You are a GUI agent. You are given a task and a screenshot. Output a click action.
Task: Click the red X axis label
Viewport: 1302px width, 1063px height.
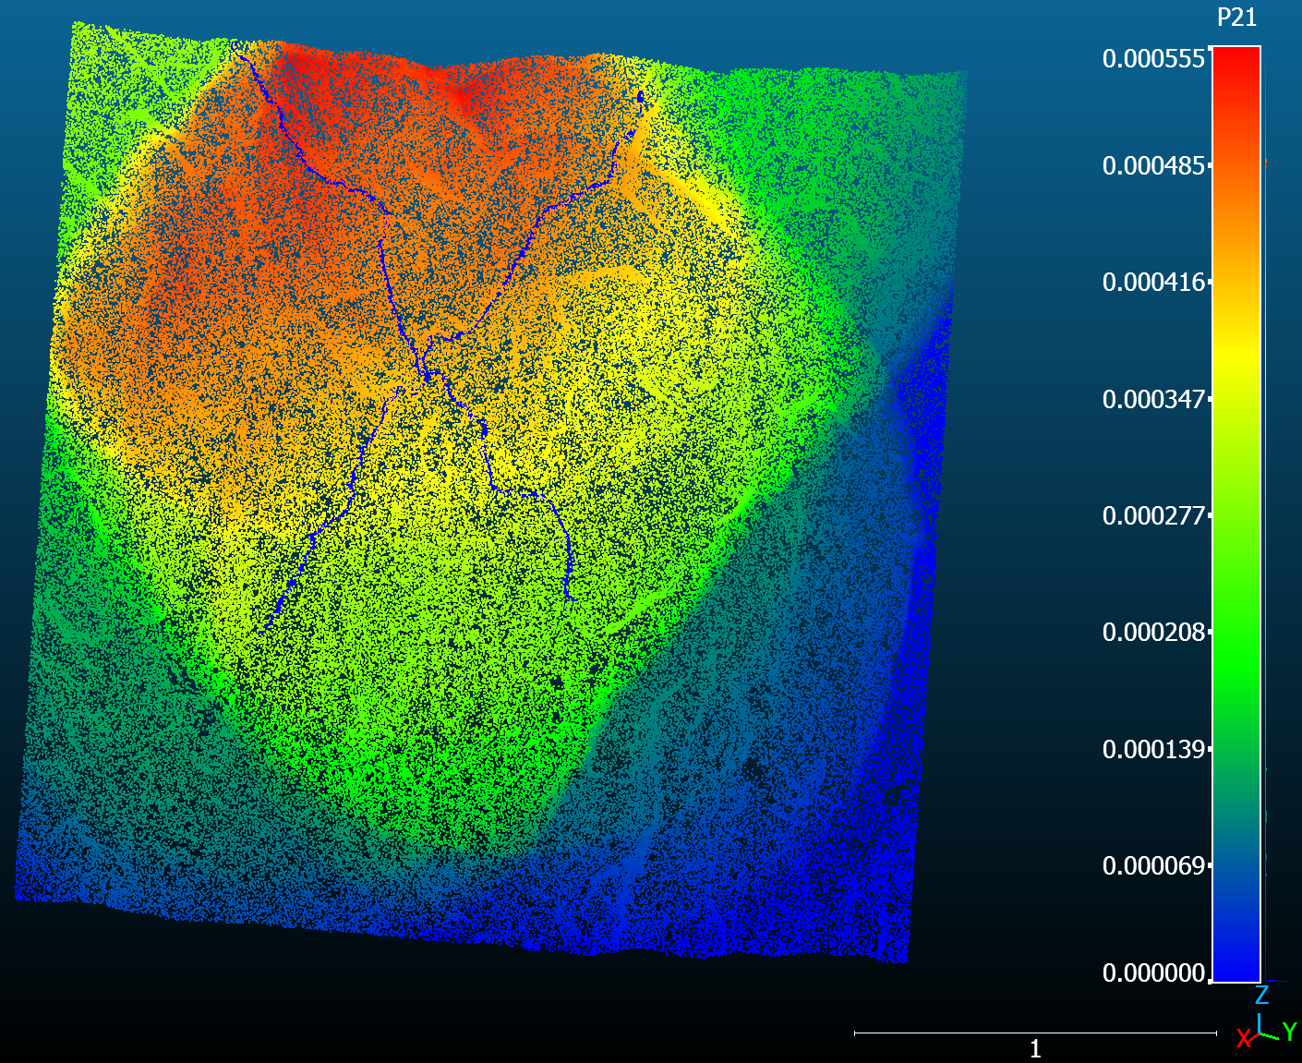tap(1245, 1039)
